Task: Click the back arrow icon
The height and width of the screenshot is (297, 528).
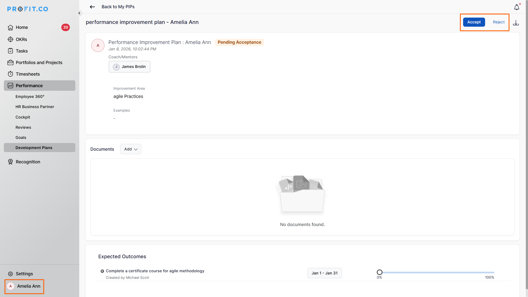Action: click(x=92, y=7)
